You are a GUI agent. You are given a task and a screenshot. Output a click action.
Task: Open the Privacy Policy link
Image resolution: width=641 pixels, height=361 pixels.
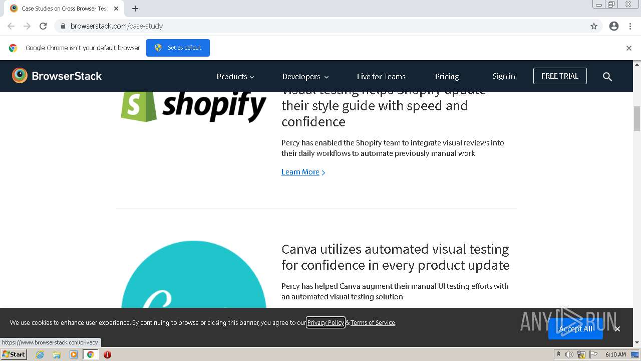pos(326,322)
